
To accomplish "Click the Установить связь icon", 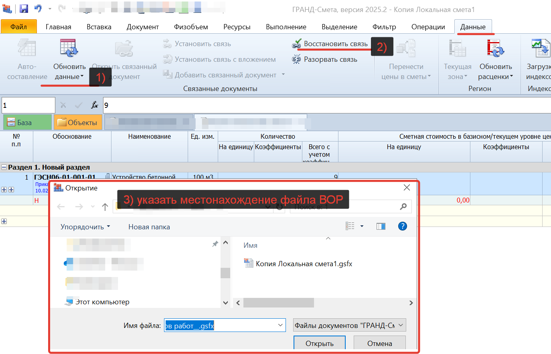I will tap(167, 44).
